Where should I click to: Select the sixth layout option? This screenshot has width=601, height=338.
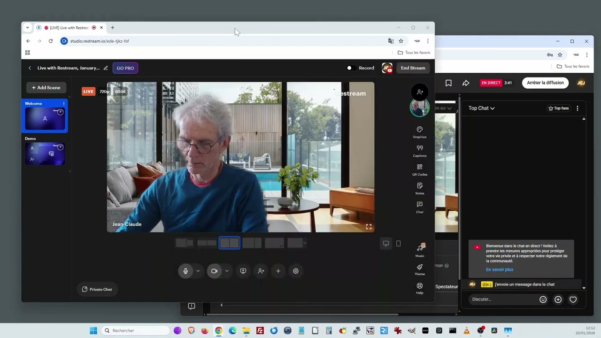pos(297,243)
